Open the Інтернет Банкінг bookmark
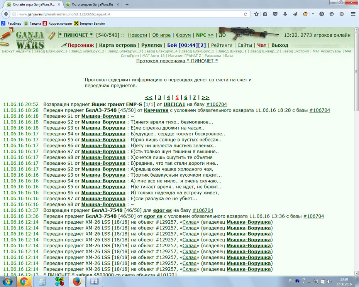 [90, 24]
